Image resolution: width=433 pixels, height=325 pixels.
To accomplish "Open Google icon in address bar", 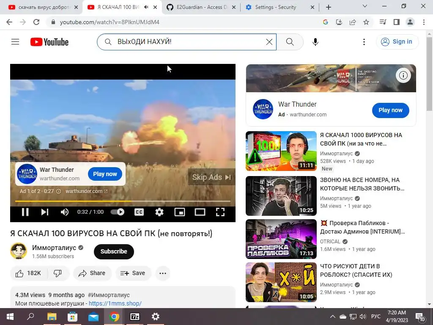I will click(x=326, y=22).
